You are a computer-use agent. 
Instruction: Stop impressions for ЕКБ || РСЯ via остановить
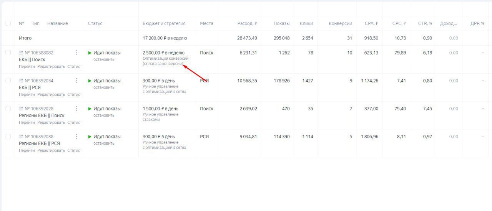point(104,87)
